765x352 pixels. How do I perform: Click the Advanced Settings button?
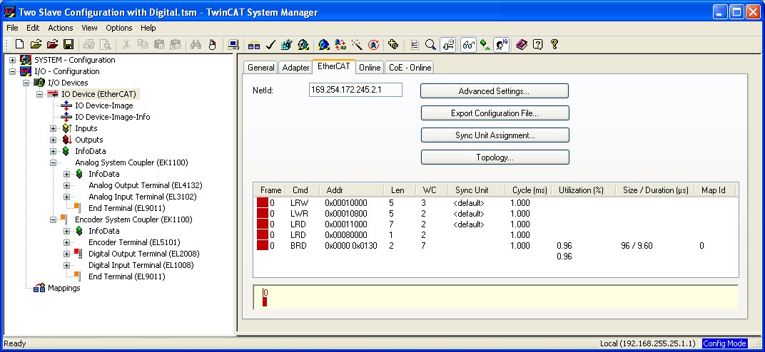(494, 91)
